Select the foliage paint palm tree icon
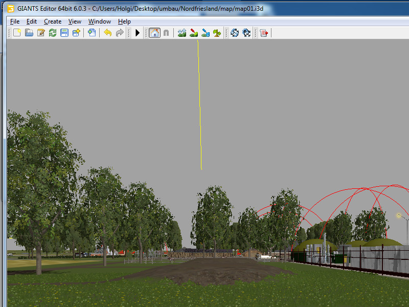The image size is (409, 307). click(x=217, y=33)
